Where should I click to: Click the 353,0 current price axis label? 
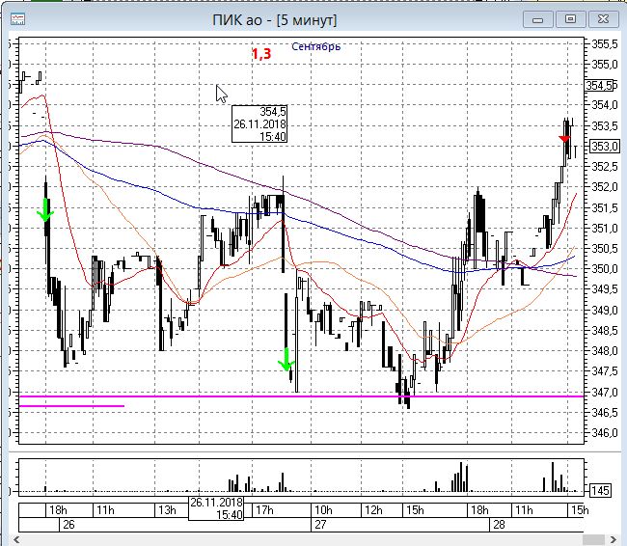pos(604,147)
